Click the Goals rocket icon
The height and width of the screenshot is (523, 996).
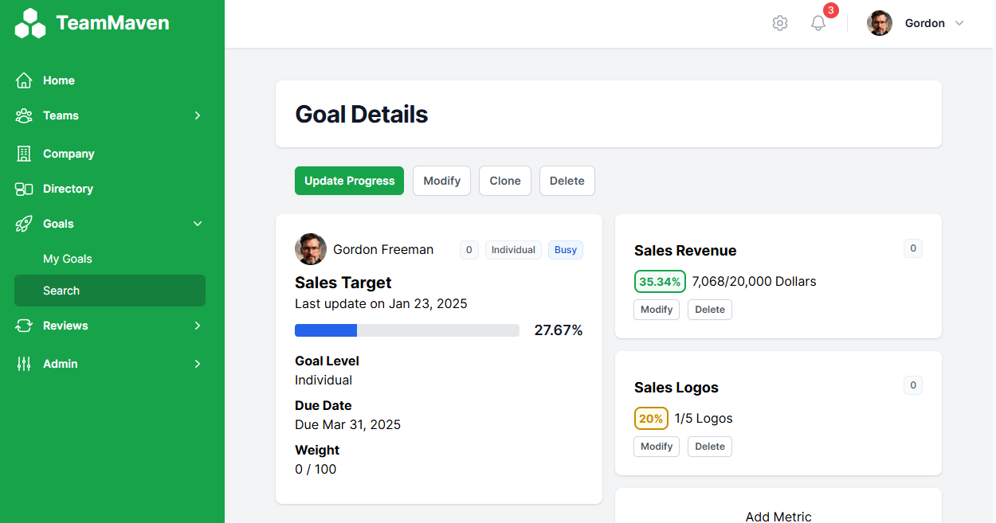pyautogui.click(x=24, y=224)
